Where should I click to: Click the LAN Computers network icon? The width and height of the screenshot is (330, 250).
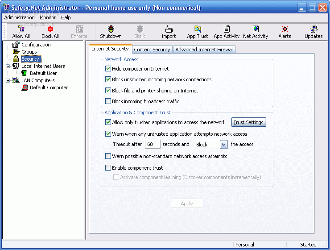tap(16, 80)
